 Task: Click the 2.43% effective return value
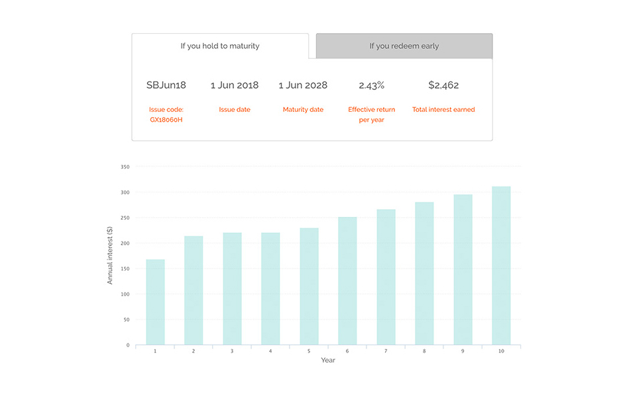pos(372,85)
